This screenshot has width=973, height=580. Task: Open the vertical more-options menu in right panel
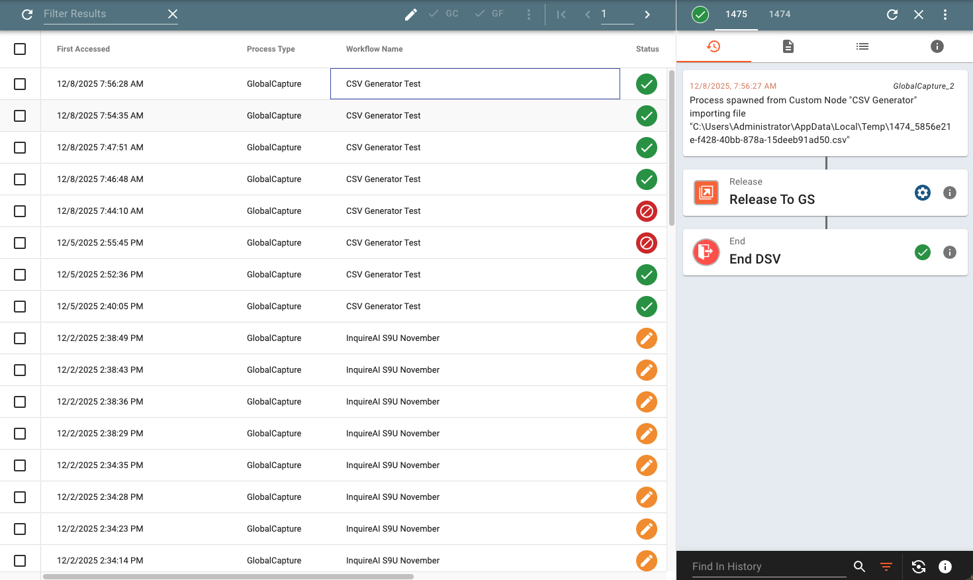pyautogui.click(x=945, y=15)
